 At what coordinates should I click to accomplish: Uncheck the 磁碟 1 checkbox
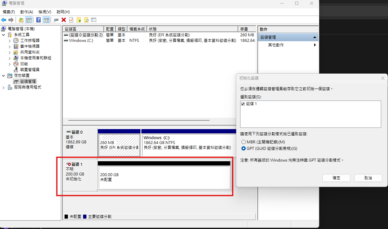(243, 104)
